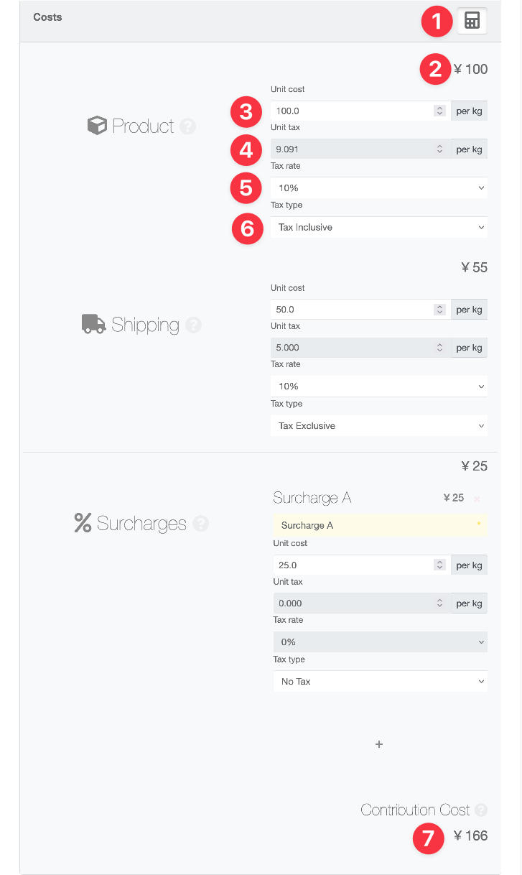Open the Product Tax rate dropdown

(379, 188)
